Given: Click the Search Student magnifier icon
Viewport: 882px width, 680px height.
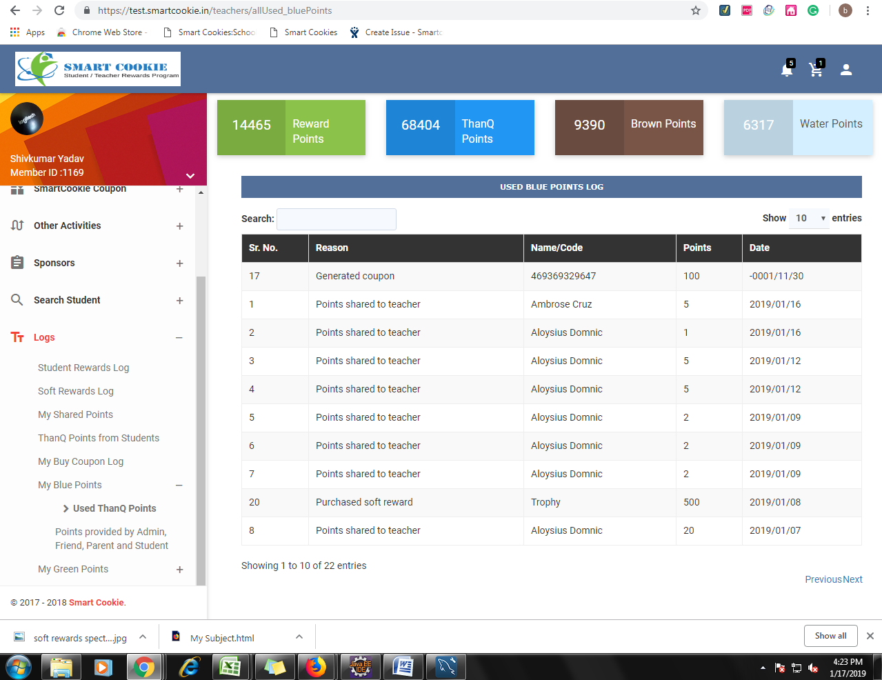Looking at the screenshot, I should click(x=17, y=300).
